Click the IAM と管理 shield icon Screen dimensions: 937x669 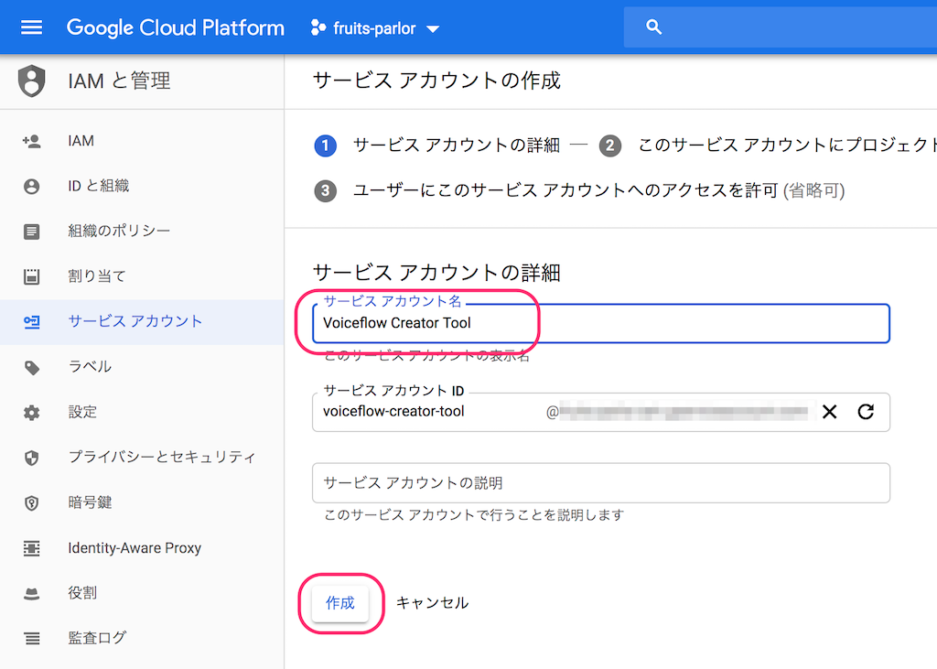pos(32,81)
